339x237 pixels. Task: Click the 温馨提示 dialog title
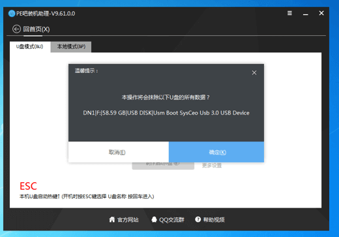pyautogui.click(x=86, y=71)
